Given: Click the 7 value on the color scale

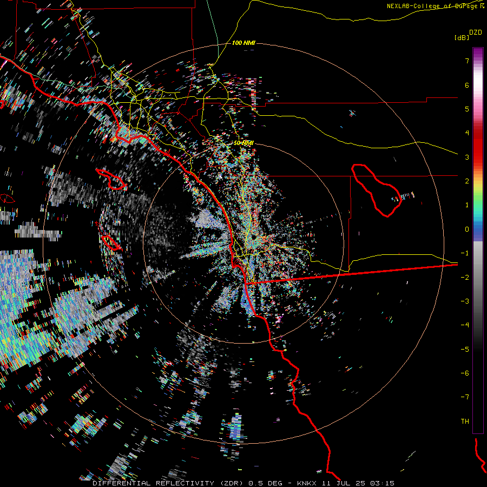Looking at the screenshot, I should tap(467, 61).
